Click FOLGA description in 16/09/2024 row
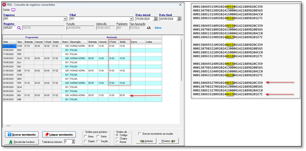This screenshot has height=151, width=306. click(79, 50)
